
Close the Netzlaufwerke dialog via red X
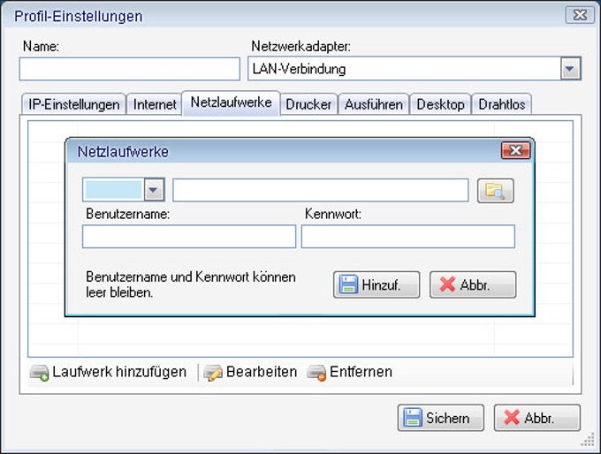pyautogui.click(x=516, y=150)
